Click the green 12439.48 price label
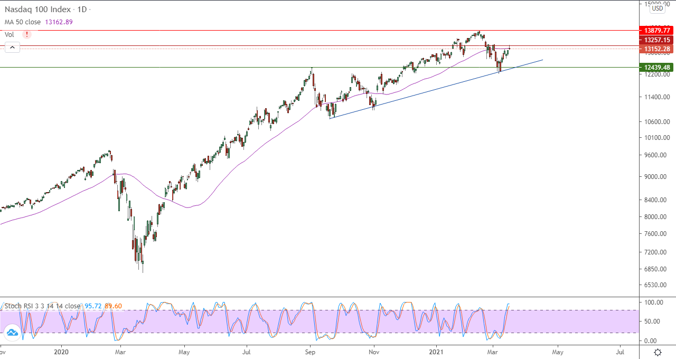676x359 pixels. click(657, 68)
